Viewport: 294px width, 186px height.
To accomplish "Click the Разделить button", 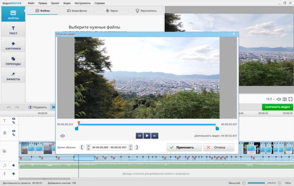I will pyautogui.click(x=38, y=107).
